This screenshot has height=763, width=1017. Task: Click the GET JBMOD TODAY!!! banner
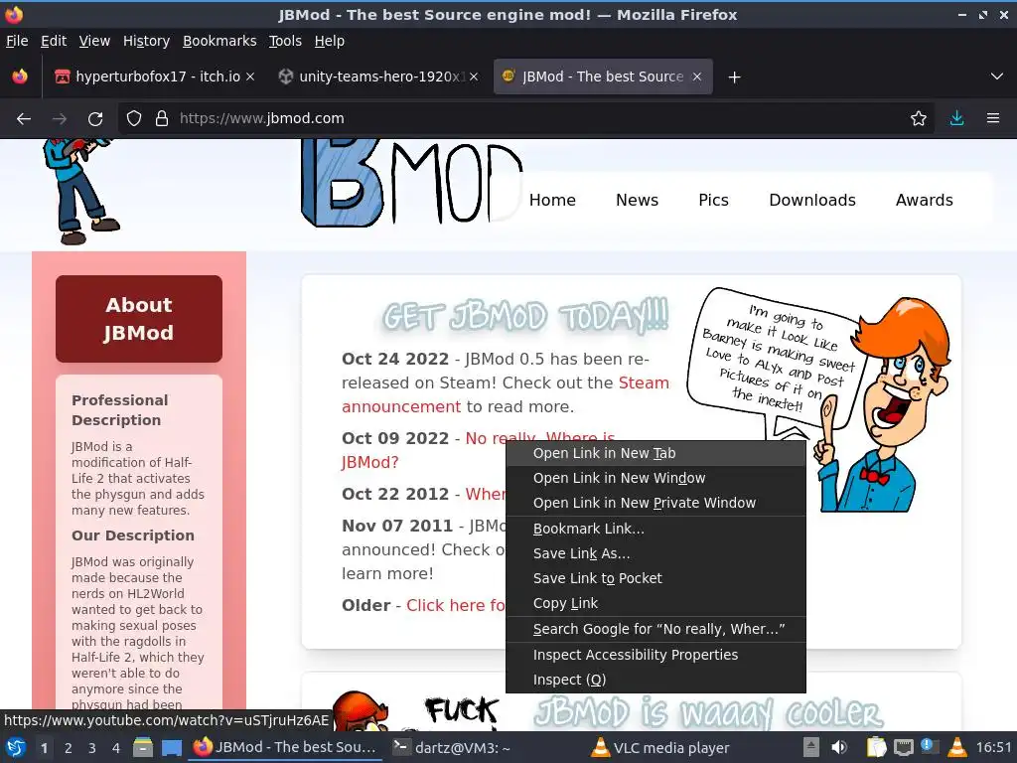tap(525, 317)
